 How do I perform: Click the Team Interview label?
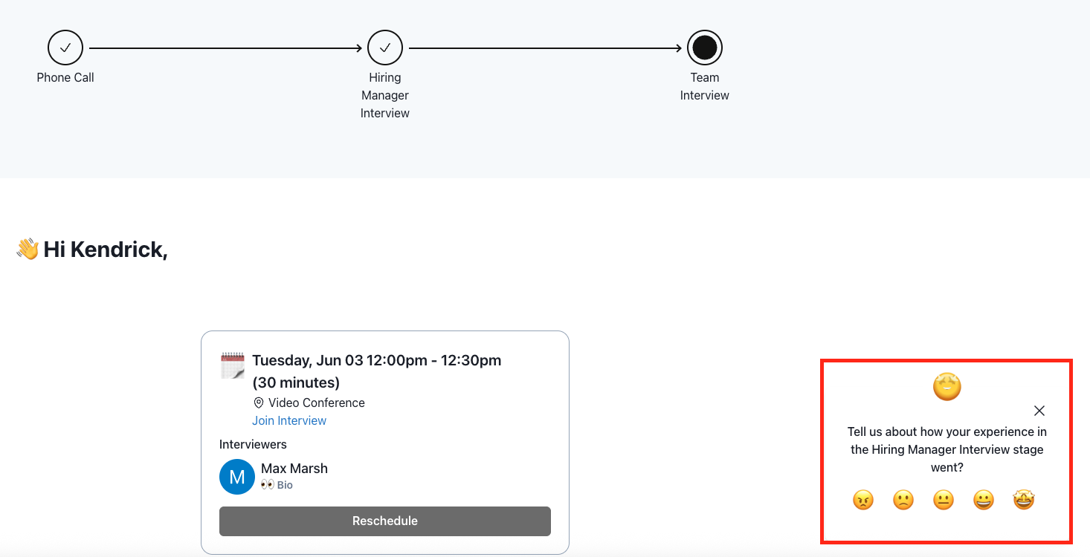click(705, 86)
